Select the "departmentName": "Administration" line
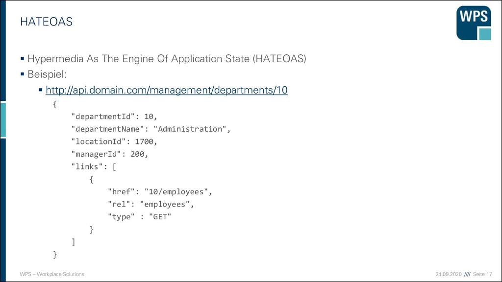Screen dimensions: 502x282 pos(151,129)
